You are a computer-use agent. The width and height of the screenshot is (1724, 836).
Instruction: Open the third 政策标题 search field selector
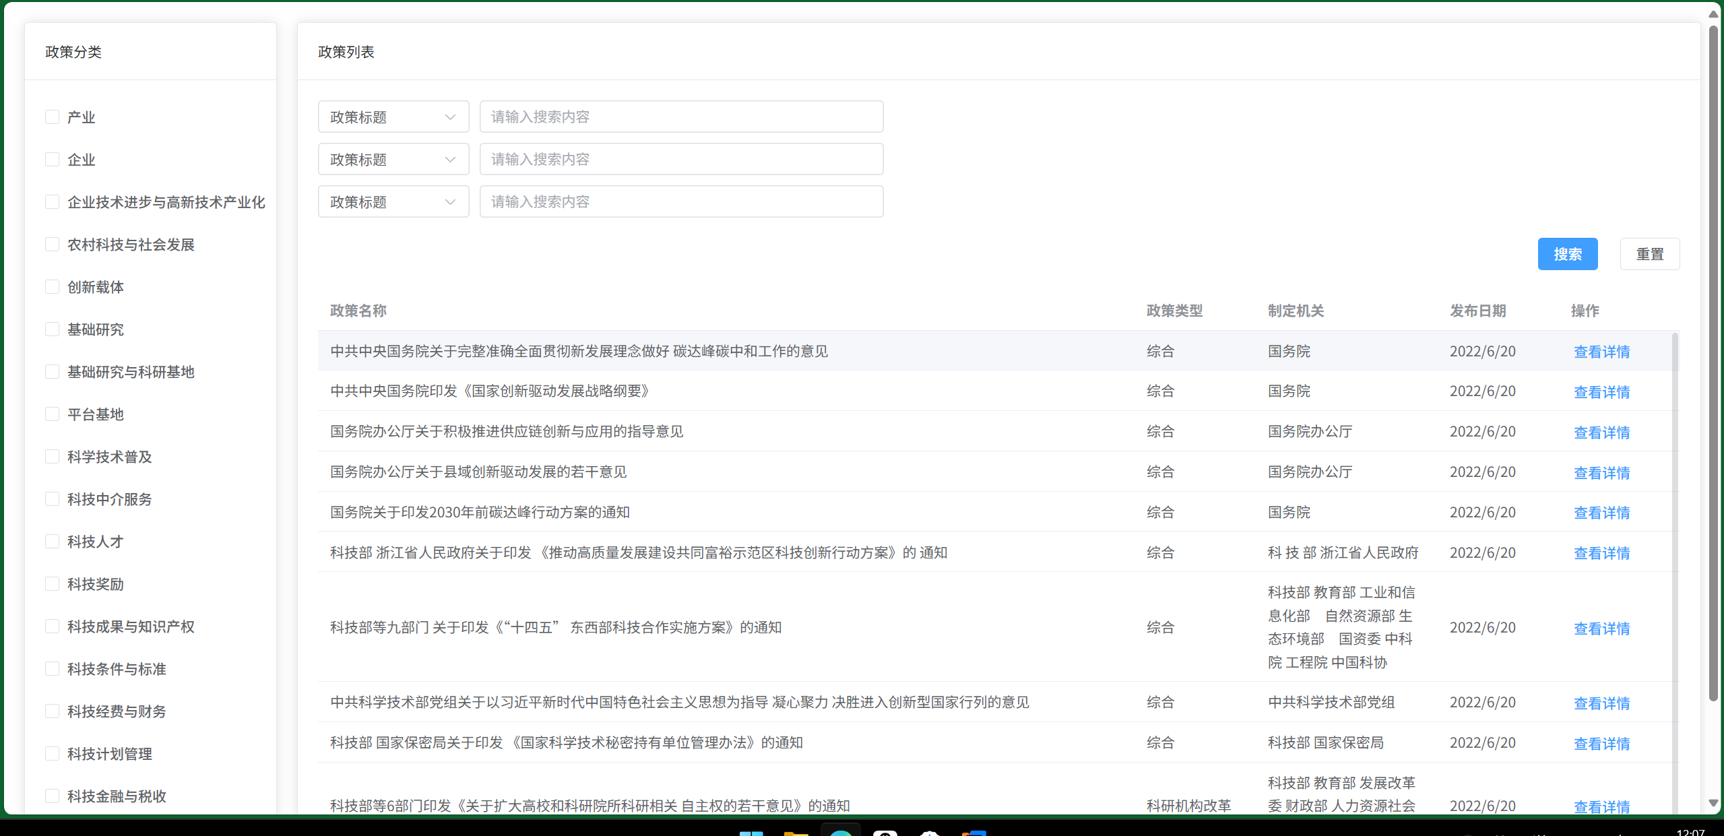click(393, 202)
